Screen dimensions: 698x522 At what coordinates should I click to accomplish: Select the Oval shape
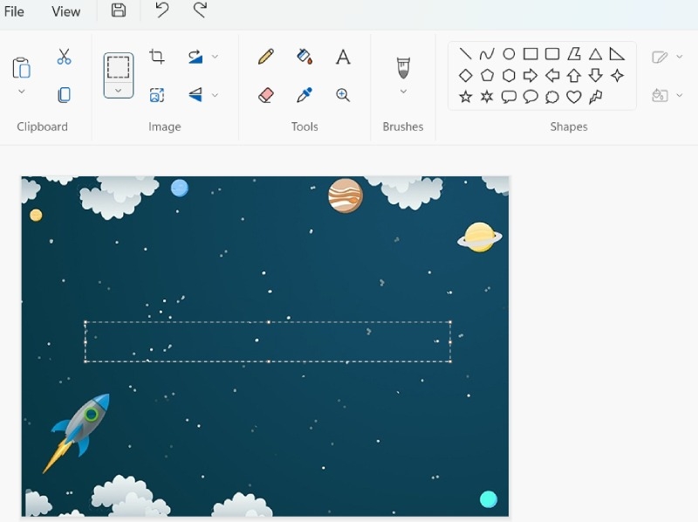pyautogui.click(x=509, y=54)
